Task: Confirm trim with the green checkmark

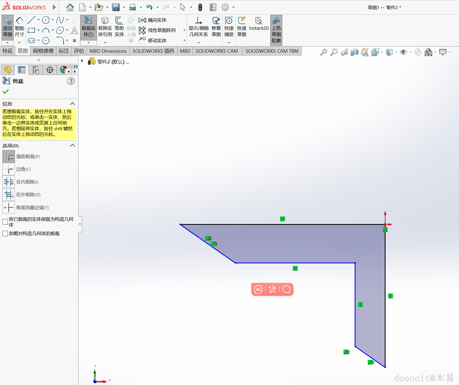Action: 6,91
